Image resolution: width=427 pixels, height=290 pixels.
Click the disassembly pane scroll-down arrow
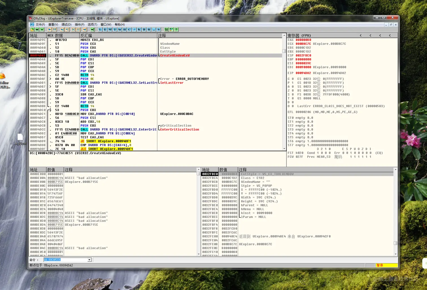coord(284,149)
